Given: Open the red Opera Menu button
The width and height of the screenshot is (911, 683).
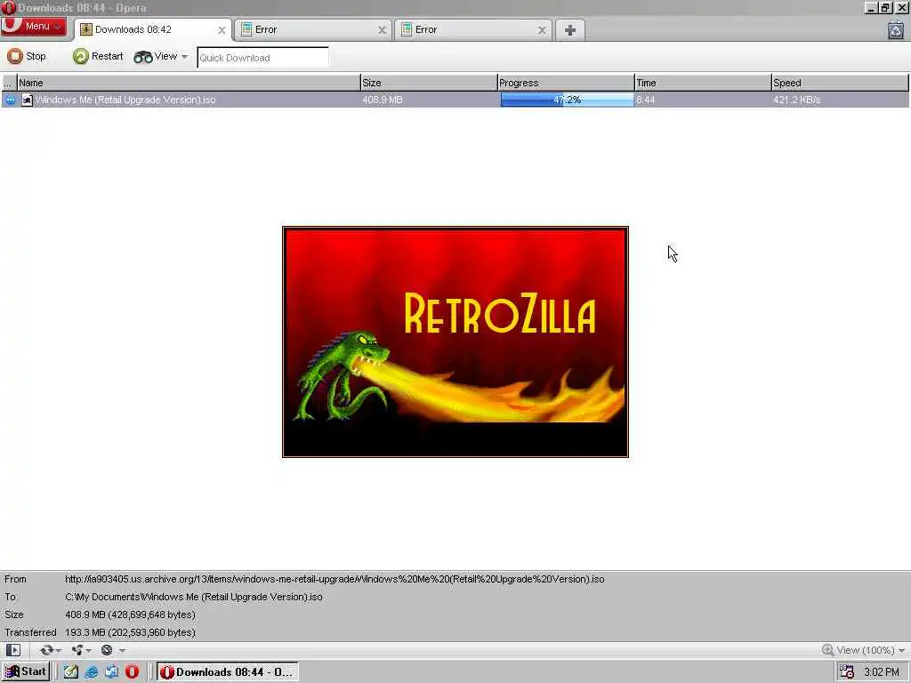Looking at the screenshot, I should pos(34,26).
